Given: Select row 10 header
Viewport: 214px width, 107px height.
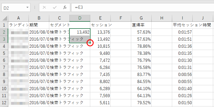Looking at the screenshot, I should pos(4,88).
